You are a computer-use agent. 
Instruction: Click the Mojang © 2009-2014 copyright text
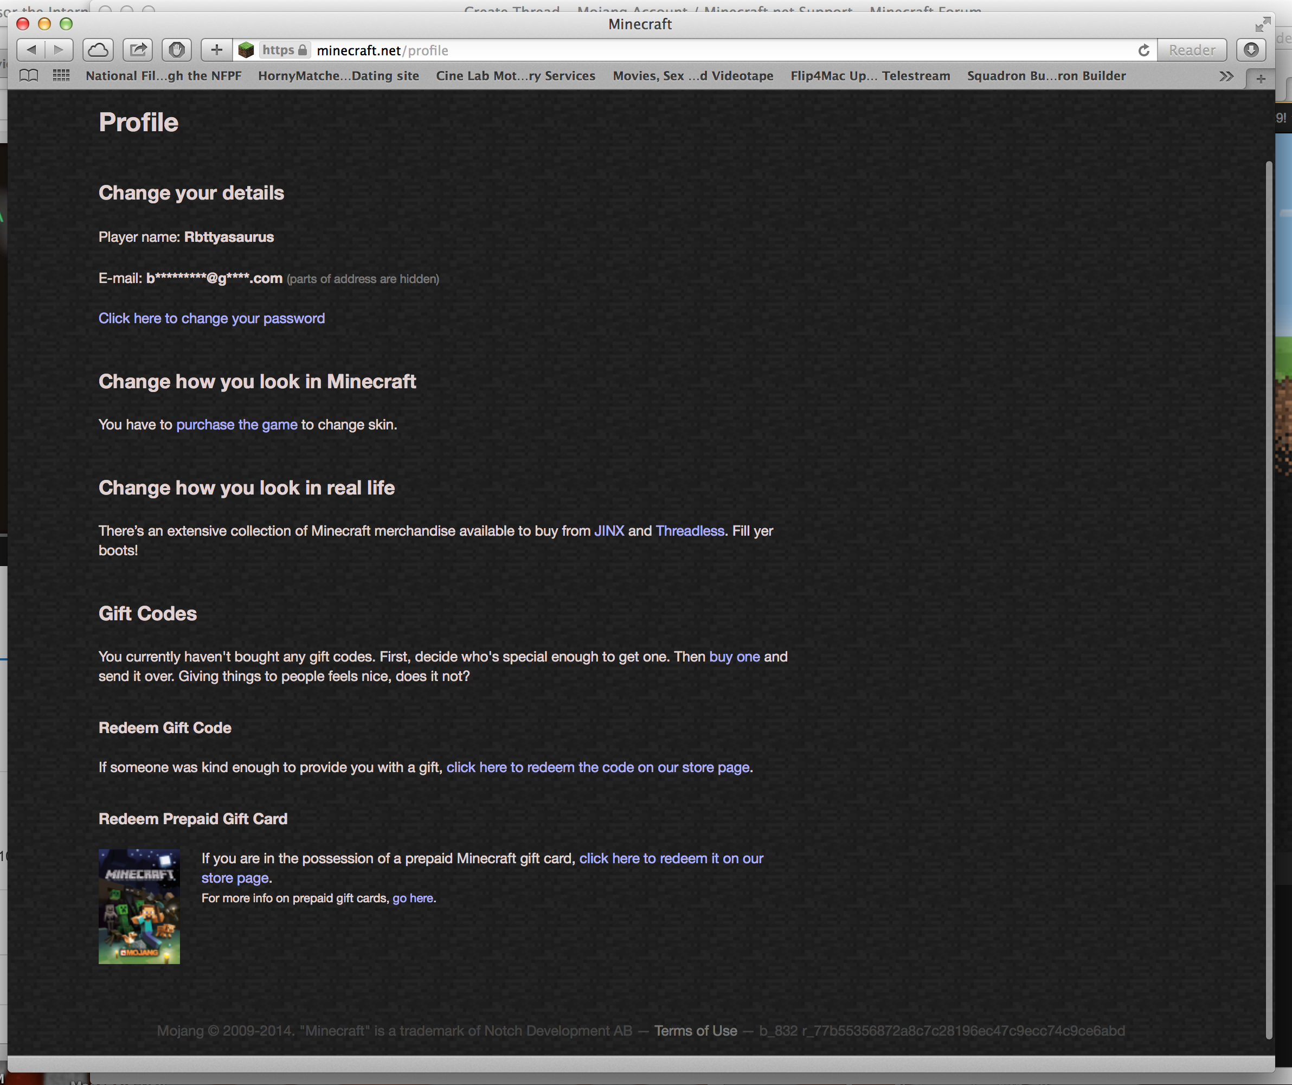[394, 1031]
